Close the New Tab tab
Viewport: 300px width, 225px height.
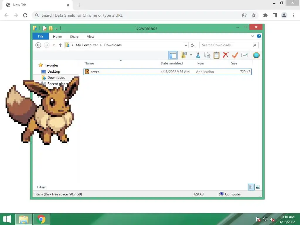point(68,5)
